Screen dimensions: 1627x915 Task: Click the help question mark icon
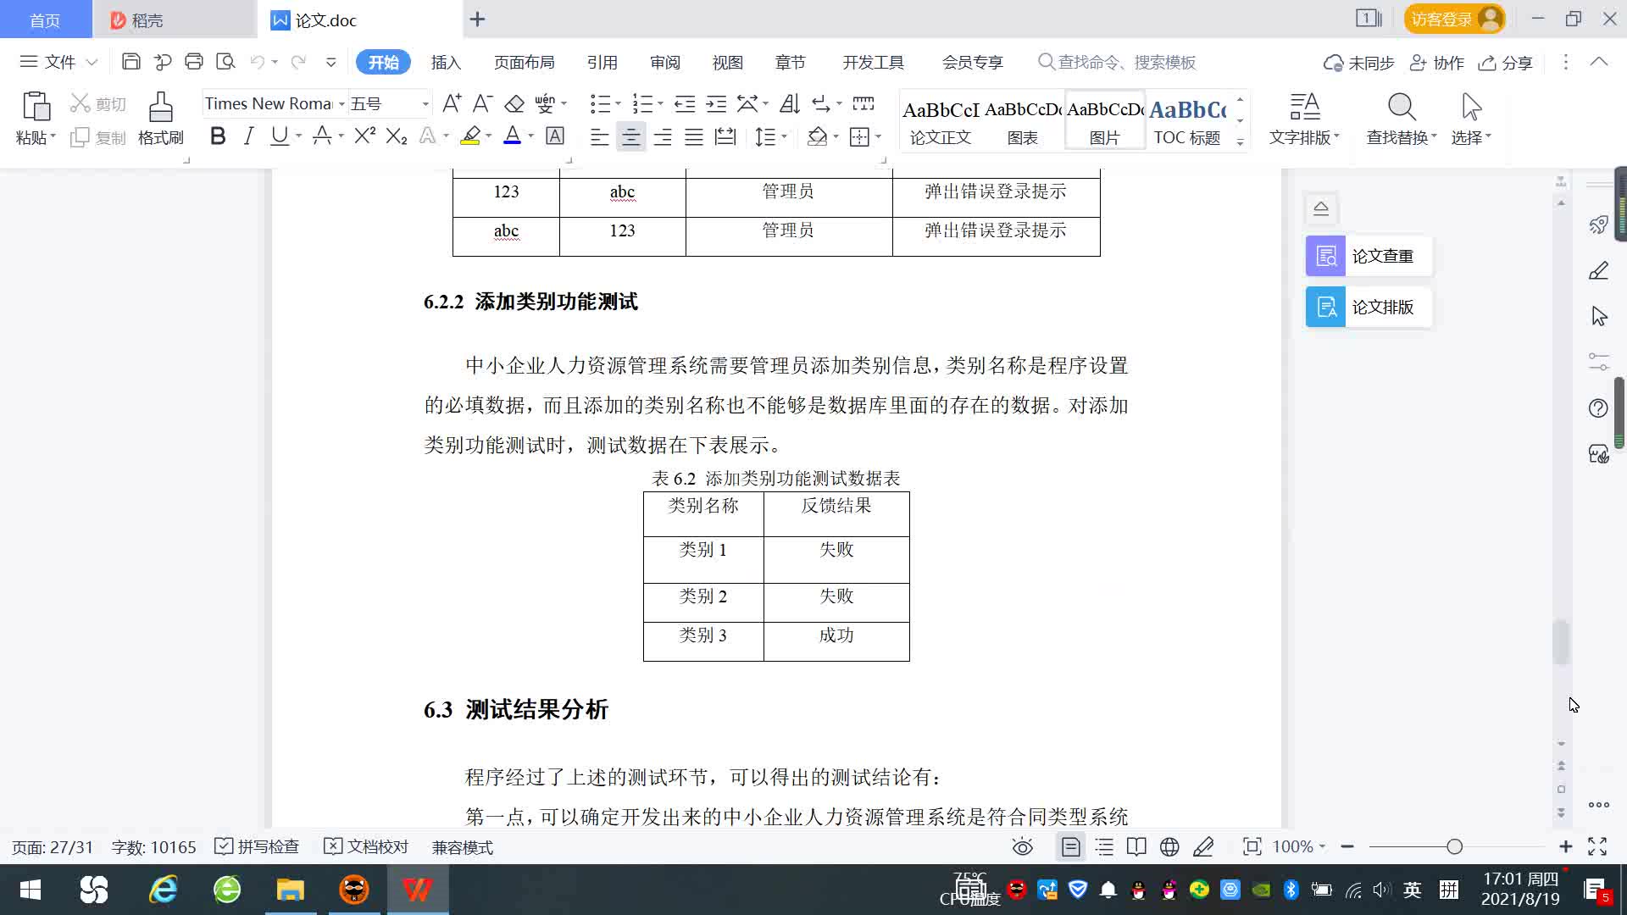pos(1598,408)
